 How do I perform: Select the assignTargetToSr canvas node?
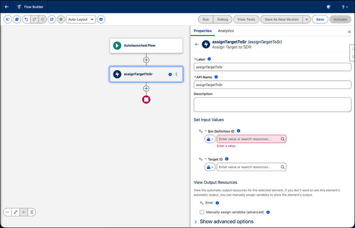pyautogui.click(x=146, y=74)
